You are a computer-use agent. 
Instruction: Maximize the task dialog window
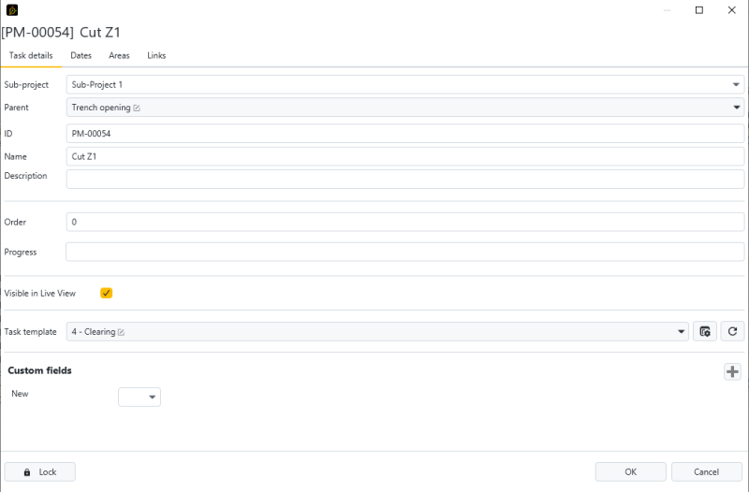tap(698, 10)
